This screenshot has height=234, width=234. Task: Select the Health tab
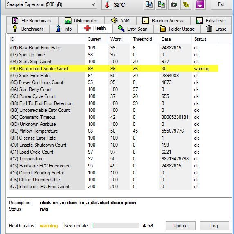(95, 28)
